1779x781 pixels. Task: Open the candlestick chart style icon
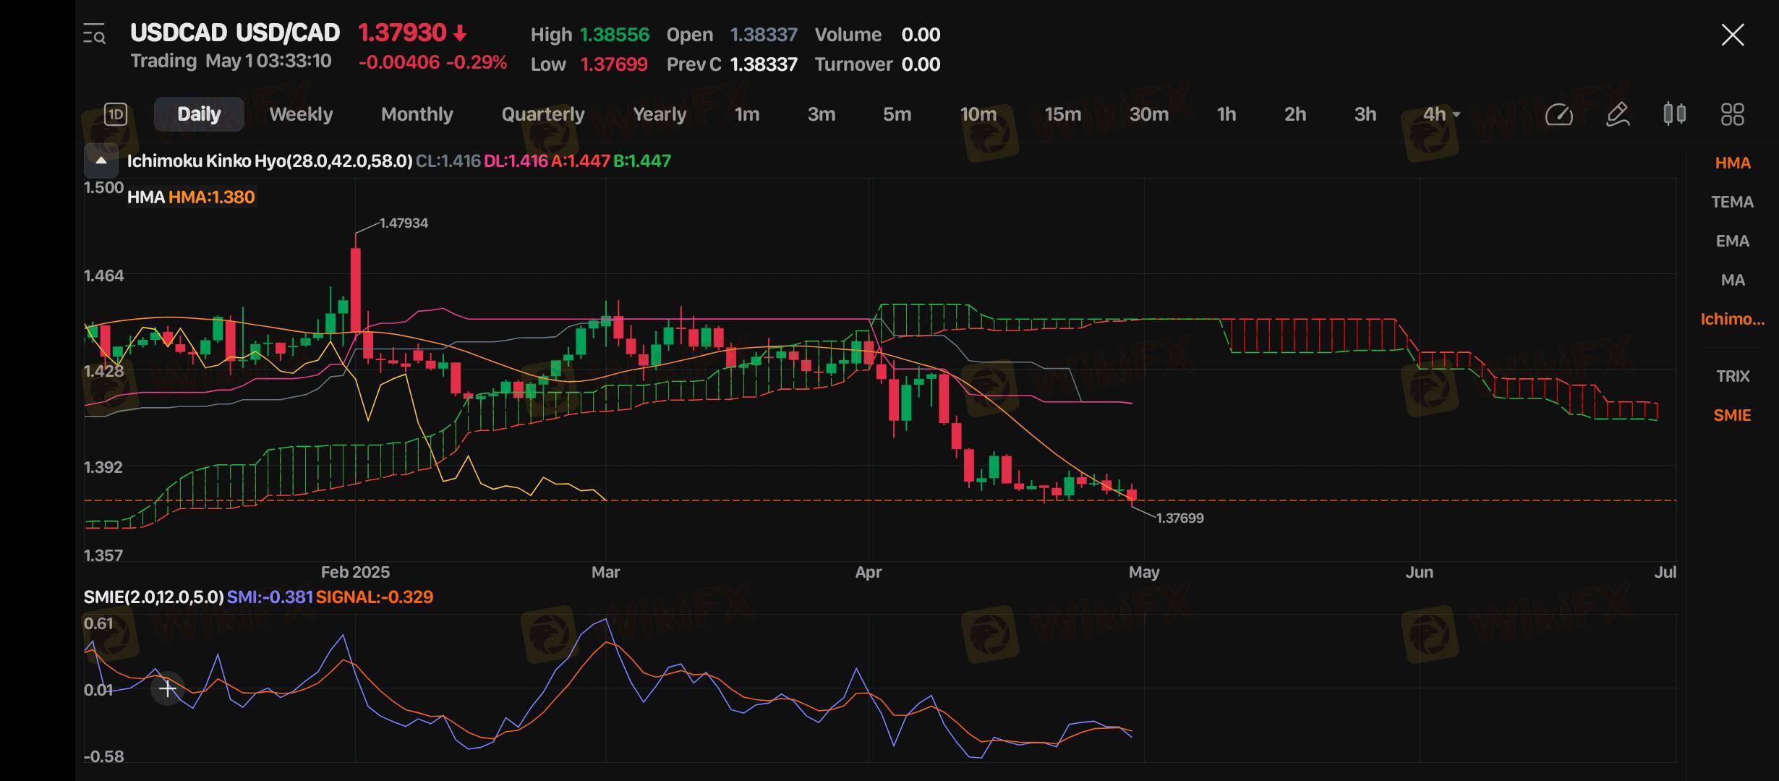[x=1674, y=114]
